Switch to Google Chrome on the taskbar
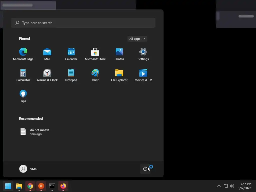 [30, 186]
